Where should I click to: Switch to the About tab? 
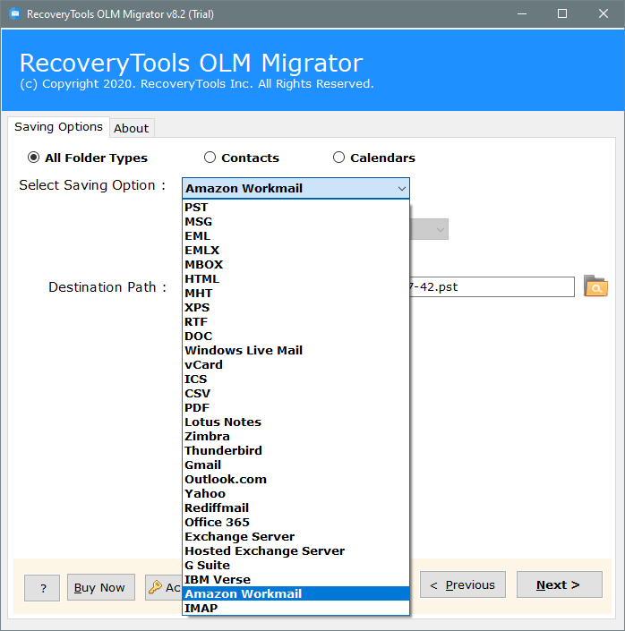pyautogui.click(x=132, y=128)
